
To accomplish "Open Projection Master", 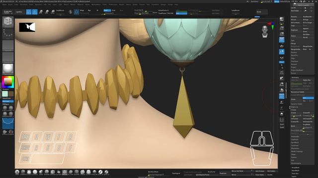I will (x=8, y=12).
